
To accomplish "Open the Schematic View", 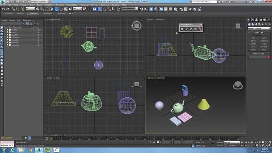I will click(x=170, y=9).
